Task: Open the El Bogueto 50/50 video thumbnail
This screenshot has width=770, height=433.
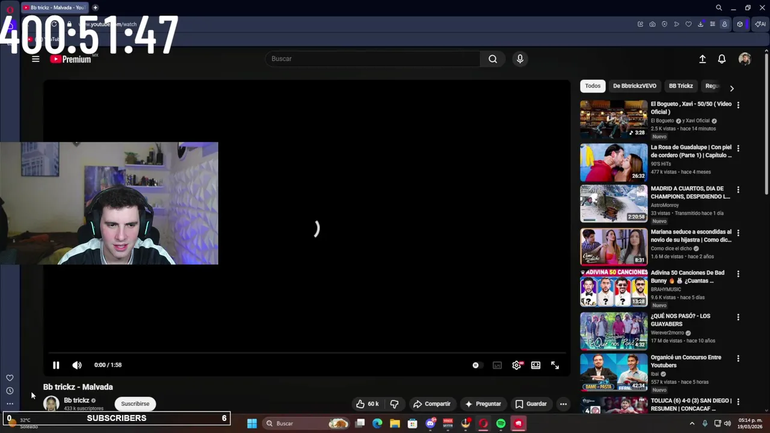Action: [x=614, y=119]
